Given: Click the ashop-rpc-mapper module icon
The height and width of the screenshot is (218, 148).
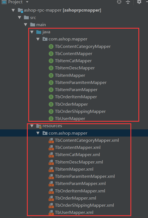Looking at the screenshot, I should pos(20,10).
